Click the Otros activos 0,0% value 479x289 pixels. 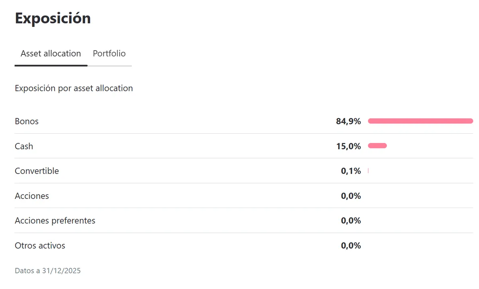(x=350, y=245)
